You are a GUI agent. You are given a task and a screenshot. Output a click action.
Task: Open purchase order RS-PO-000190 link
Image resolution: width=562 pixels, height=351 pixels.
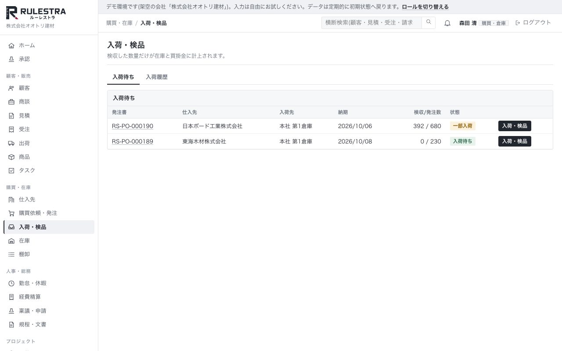(133, 126)
